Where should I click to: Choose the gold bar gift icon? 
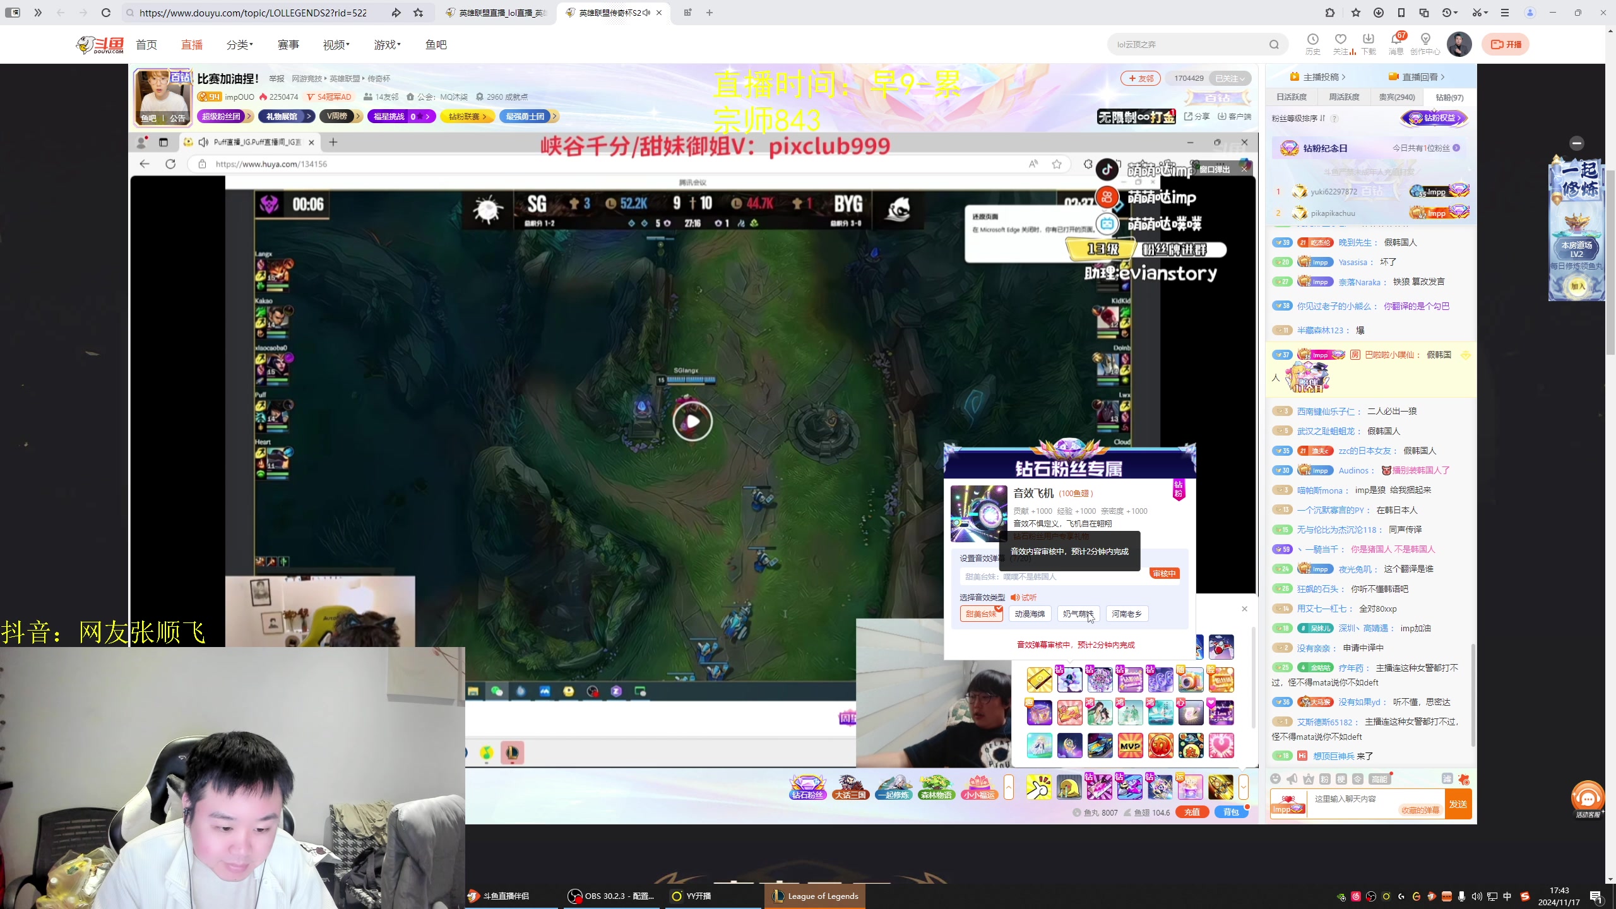click(x=1039, y=680)
